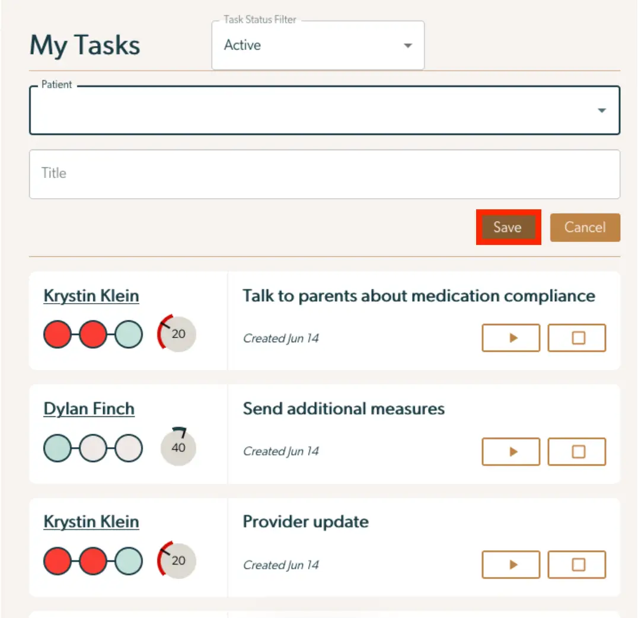The image size is (638, 618).
Task: Click the 40-score gauge for Dylan Finch
Action: (178, 448)
